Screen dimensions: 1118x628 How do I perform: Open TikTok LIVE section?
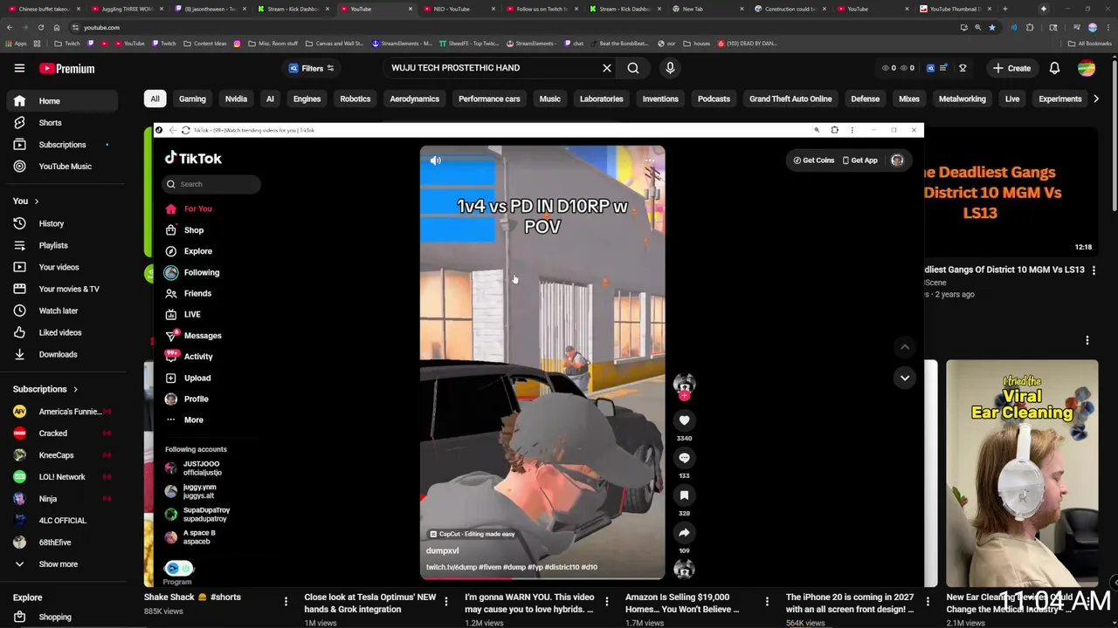click(x=192, y=314)
